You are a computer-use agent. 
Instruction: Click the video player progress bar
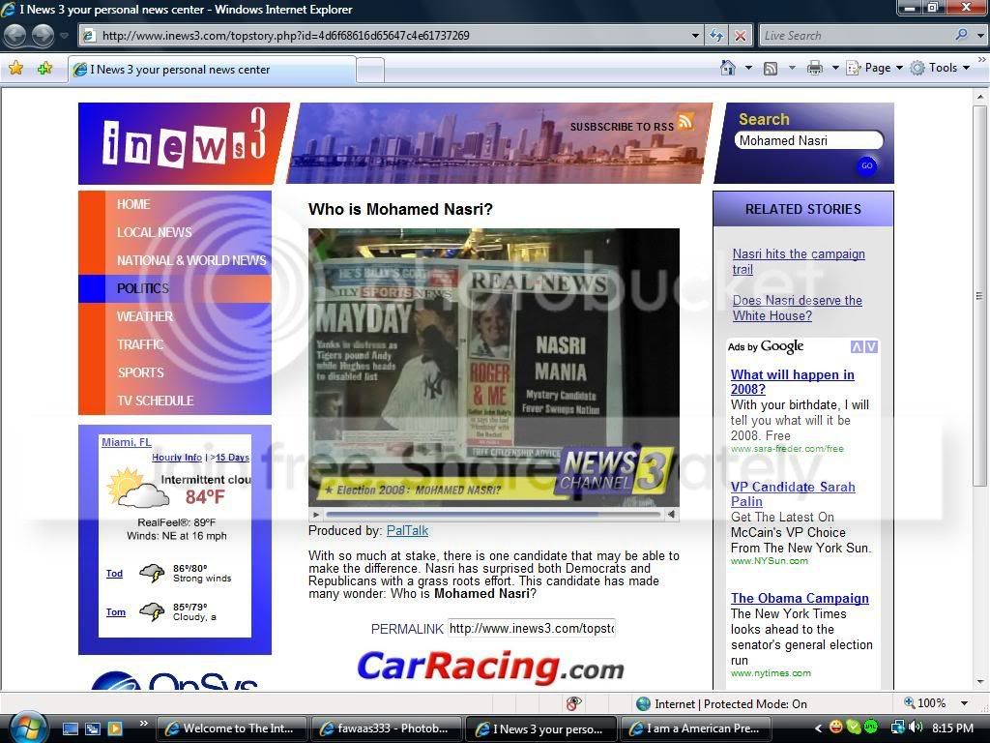(x=493, y=515)
